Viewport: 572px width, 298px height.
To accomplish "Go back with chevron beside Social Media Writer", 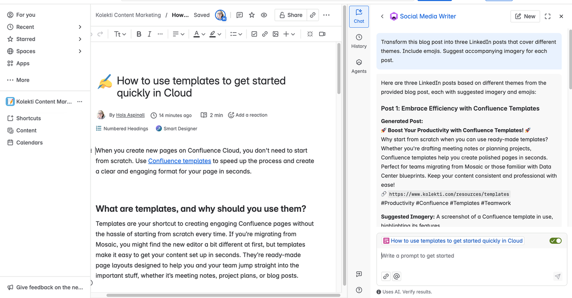I will (x=382, y=16).
